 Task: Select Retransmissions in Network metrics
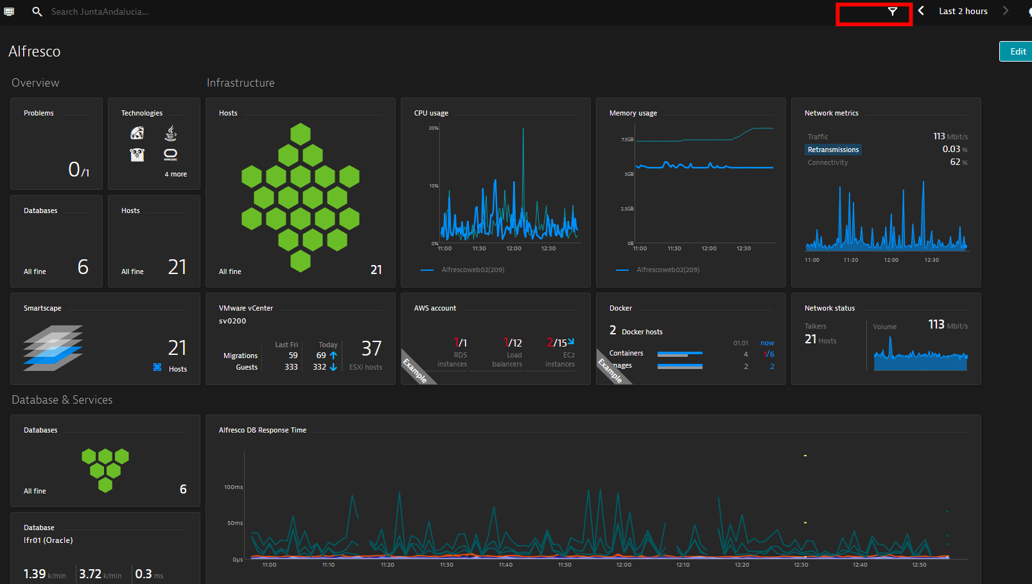(x=833, y=150)
